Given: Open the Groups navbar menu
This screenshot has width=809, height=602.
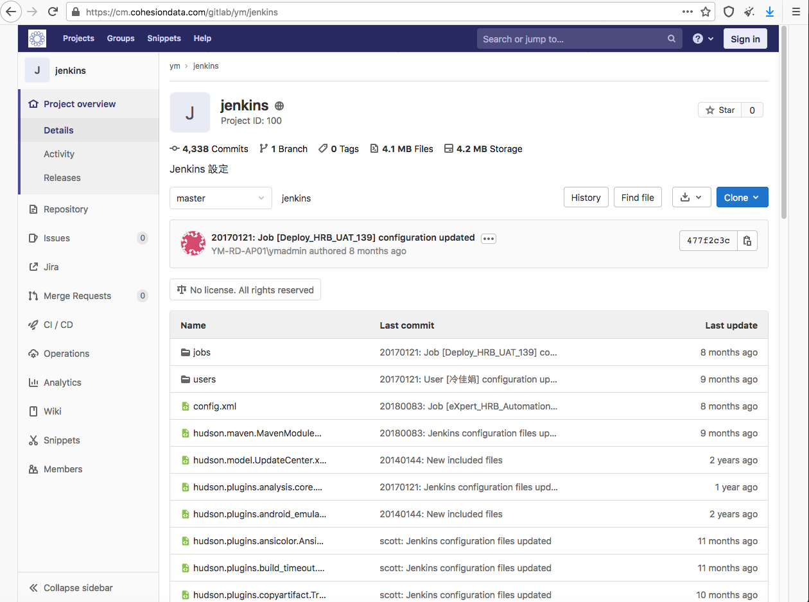Looking at the screenshot, I should click(121, 39).
